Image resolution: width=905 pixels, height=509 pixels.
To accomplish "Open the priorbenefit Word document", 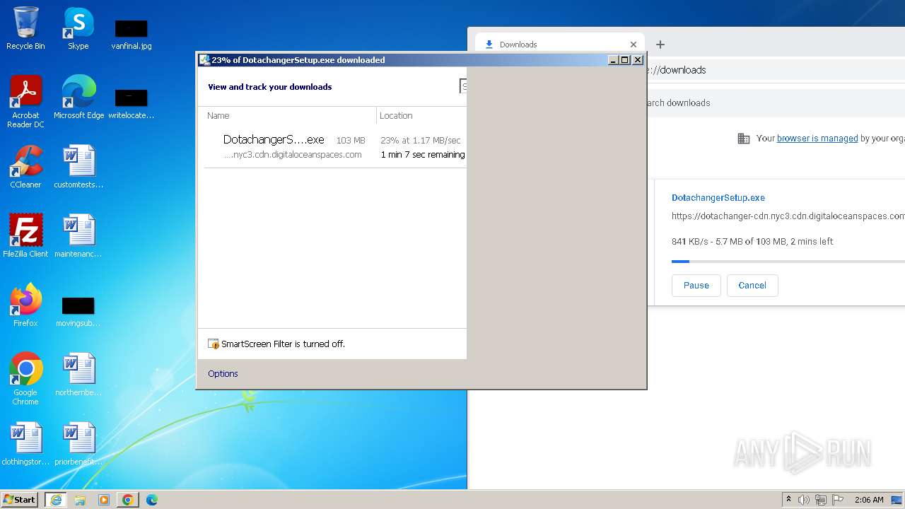I will [78, 444].
